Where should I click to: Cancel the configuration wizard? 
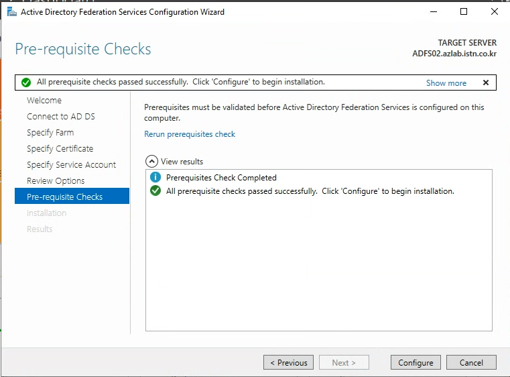point(471,362)
